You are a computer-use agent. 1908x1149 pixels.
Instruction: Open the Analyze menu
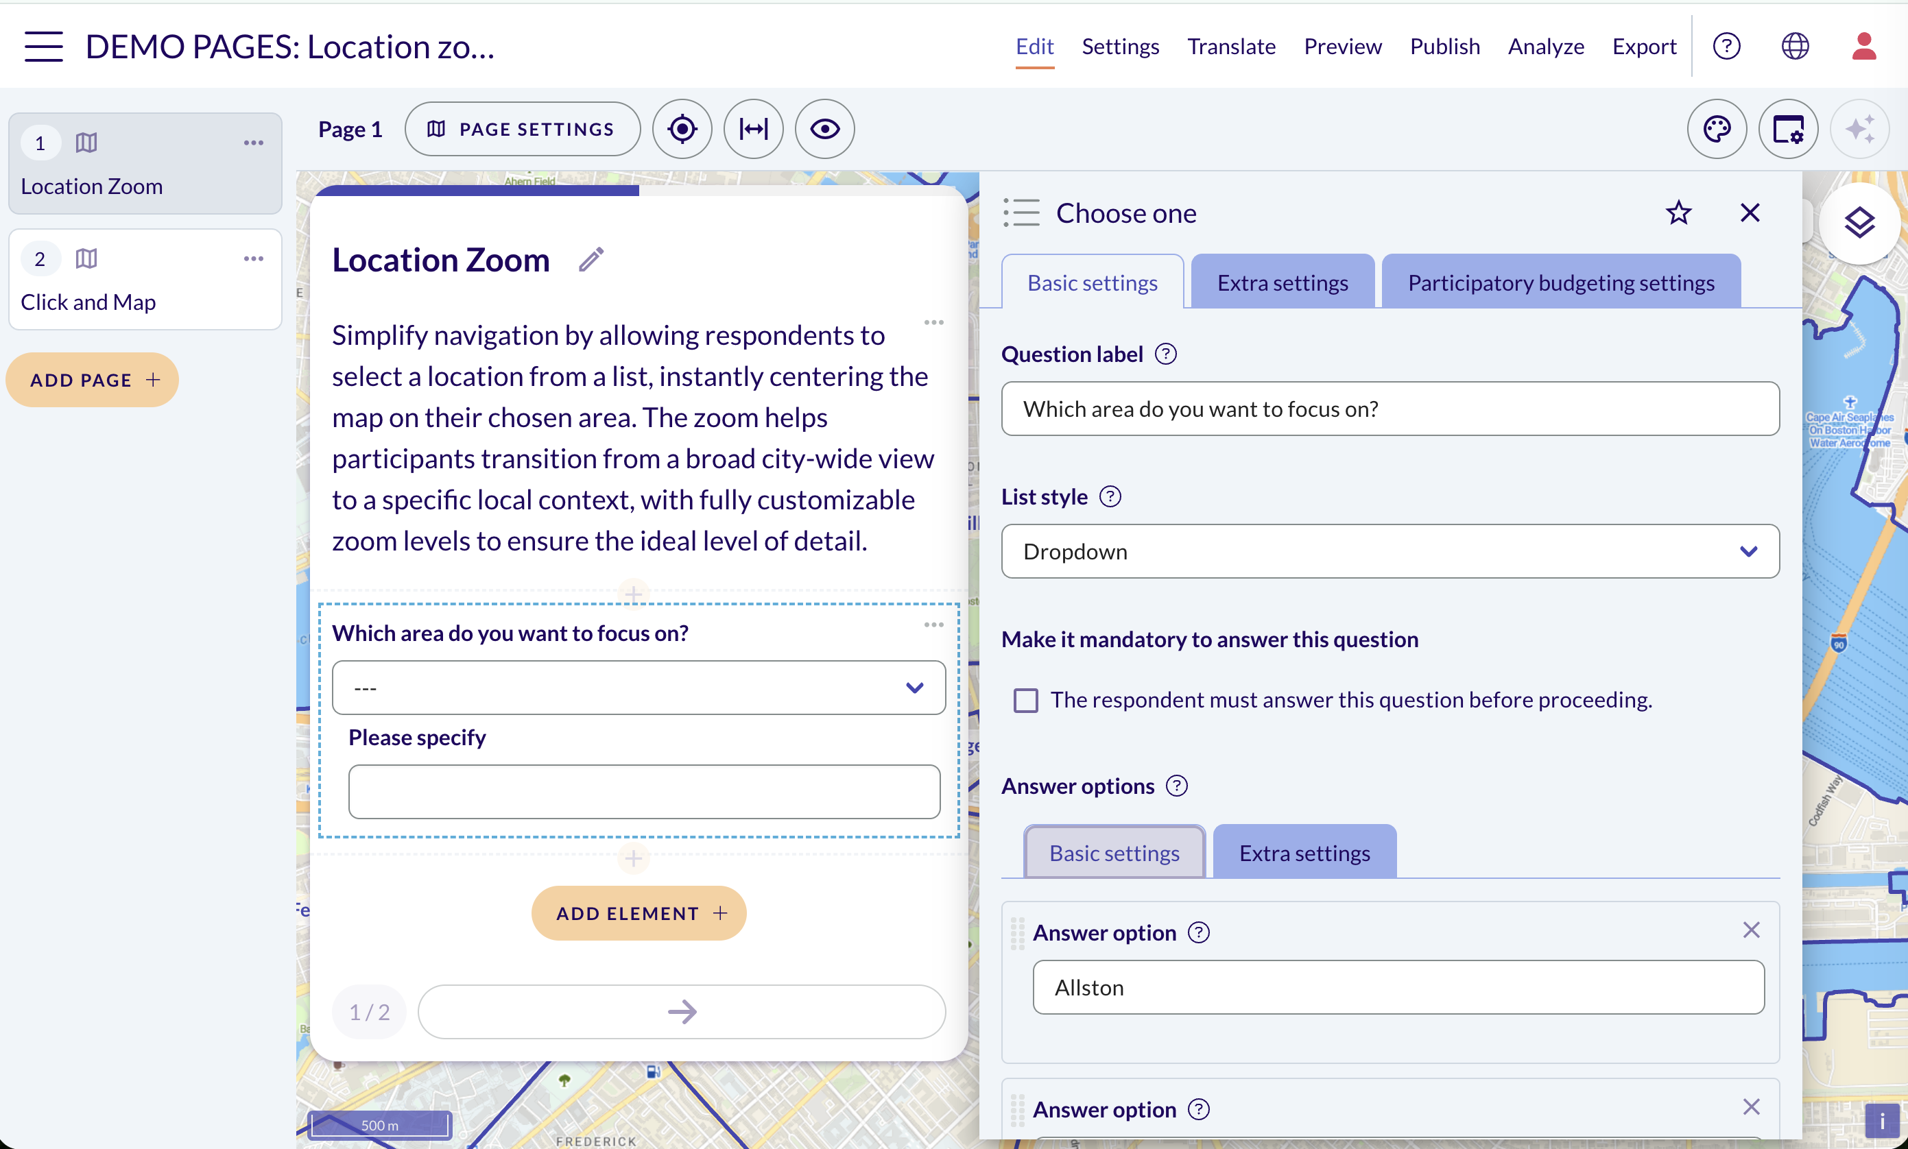(x=1546, y=47)
